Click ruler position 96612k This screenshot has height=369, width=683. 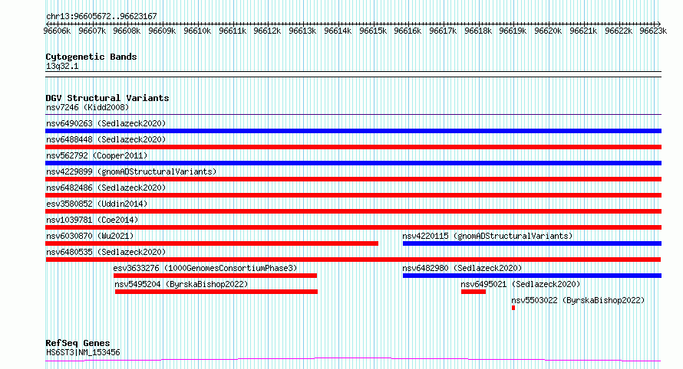pos(267,31)
